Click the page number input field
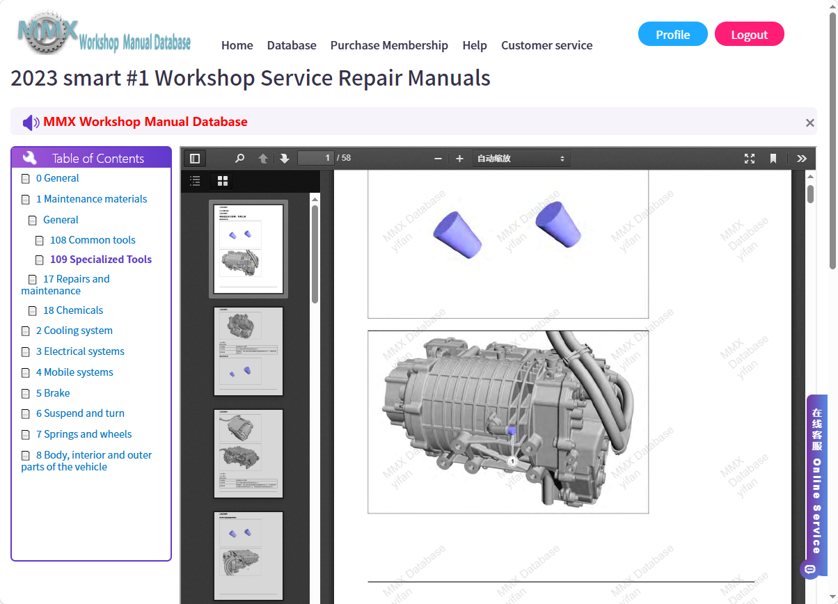The height and width of the screenshot is (604, 838). 316,158
